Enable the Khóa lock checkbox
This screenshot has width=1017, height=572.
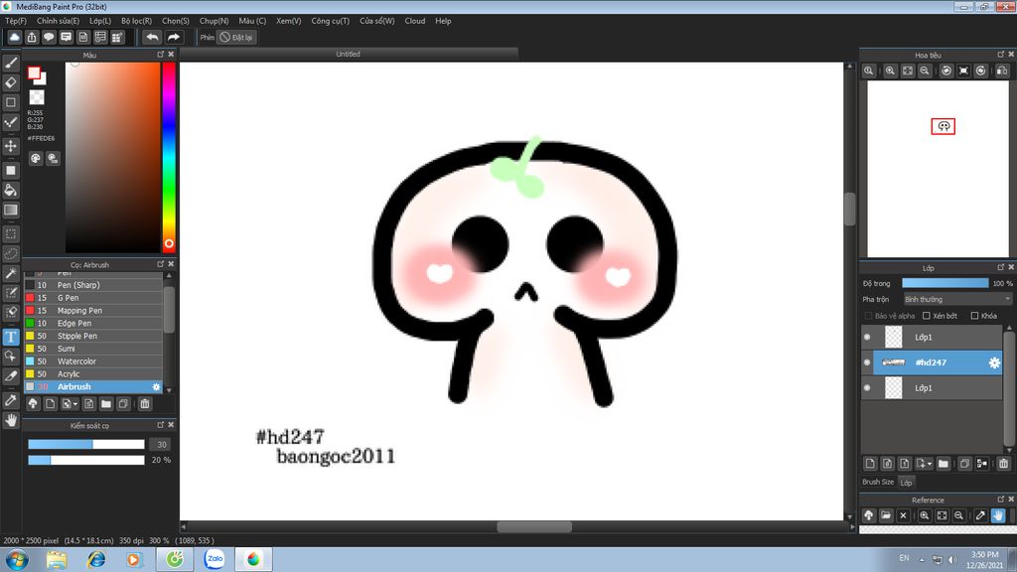(974, 316)
